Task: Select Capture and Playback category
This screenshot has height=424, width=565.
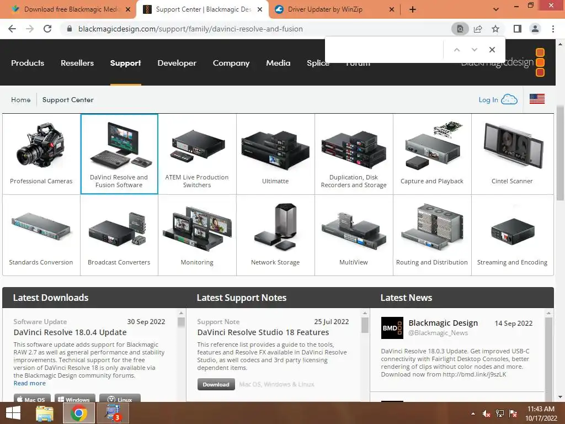Action: (432, 154)
